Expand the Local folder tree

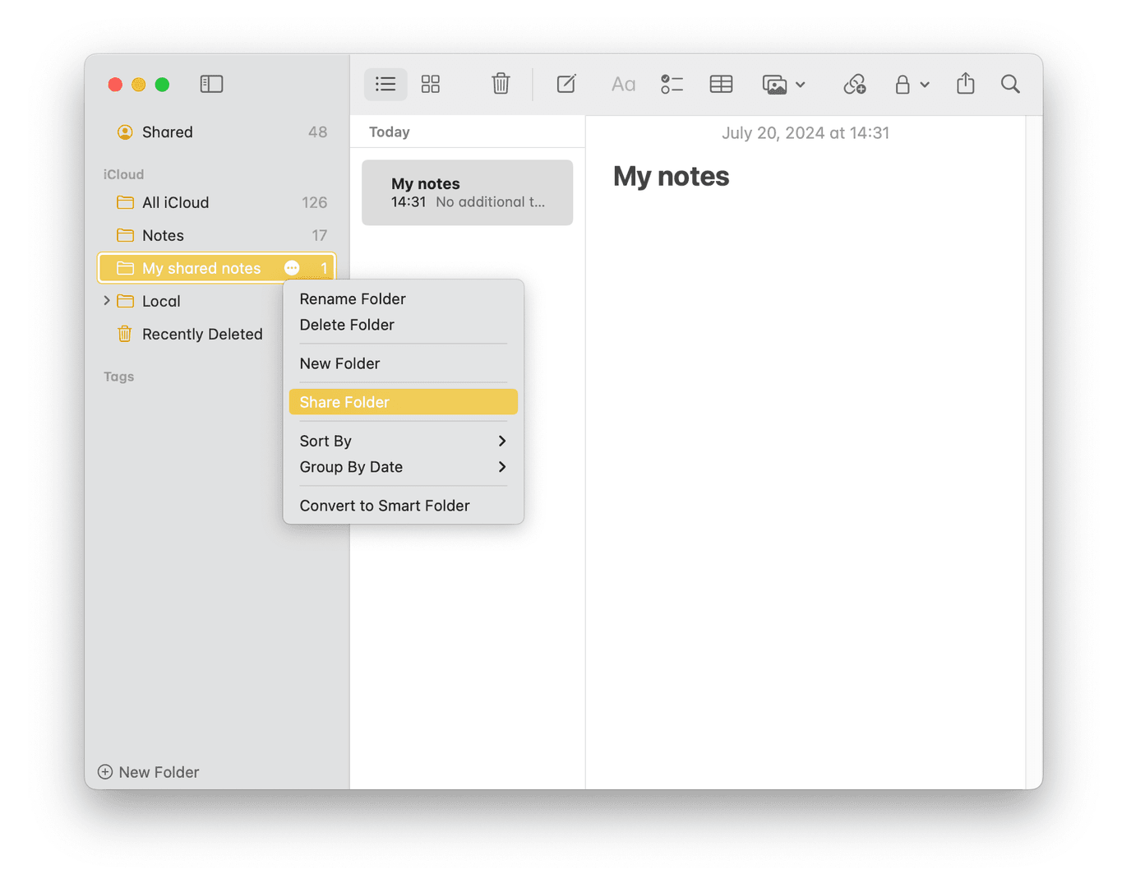(107, 301)
